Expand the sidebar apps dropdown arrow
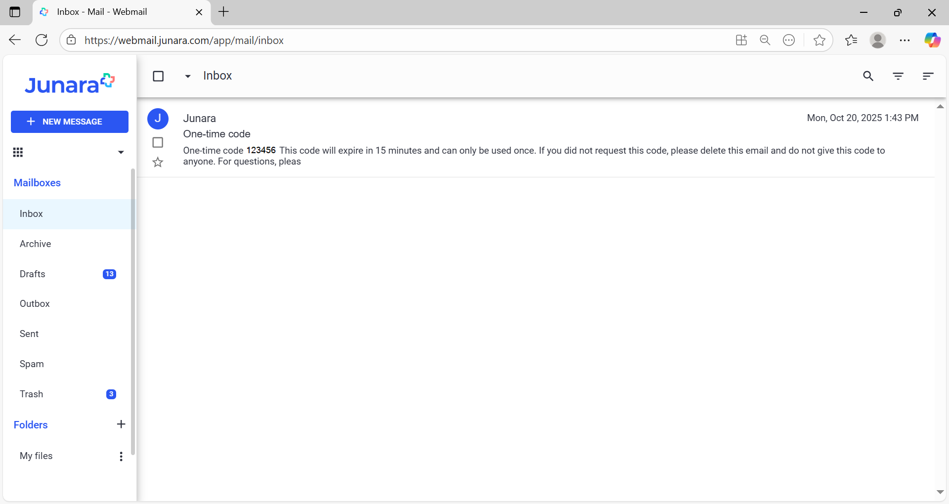The width and height of the screenshot is (949, 504). [121, 152]
